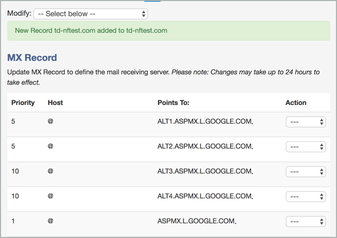
Task: Select the ALT2.ASPMX.L.GOOGLE.COM record text
Action: pyautogui.click(x=205, y=147)
